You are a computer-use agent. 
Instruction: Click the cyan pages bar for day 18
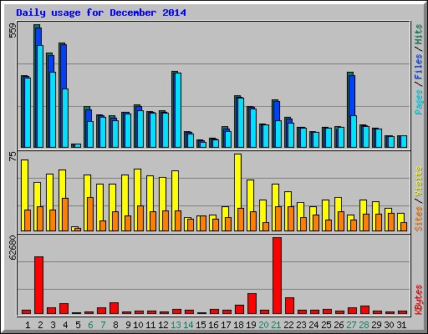(241, 123)
